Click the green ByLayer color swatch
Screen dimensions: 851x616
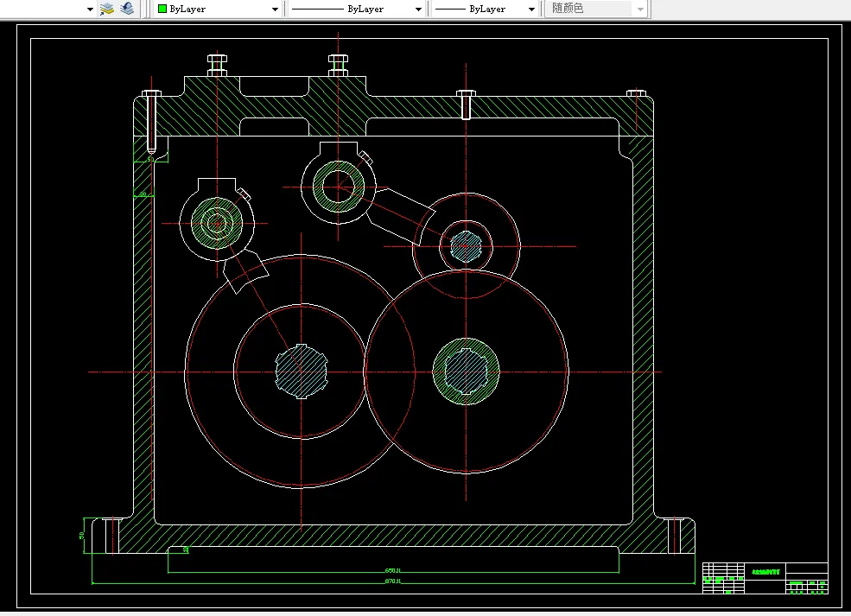point(162,9)
